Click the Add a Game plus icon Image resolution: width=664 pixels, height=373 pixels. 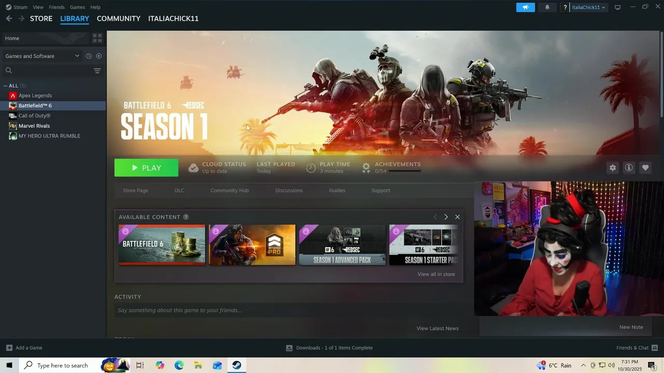point(9,348)
